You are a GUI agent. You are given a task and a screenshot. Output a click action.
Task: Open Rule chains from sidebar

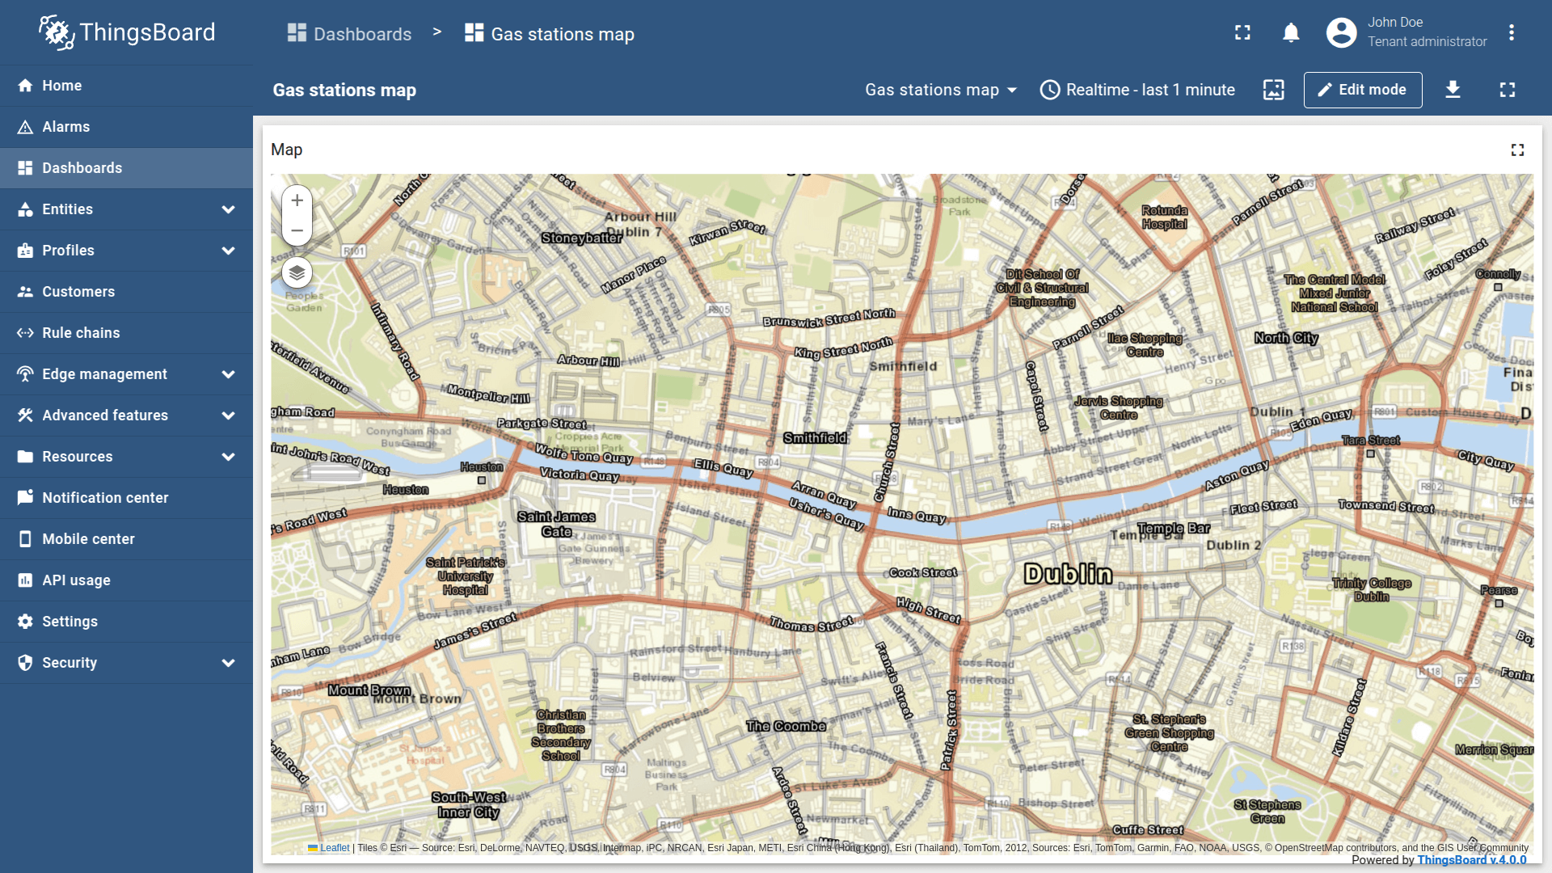coord(81,333)
